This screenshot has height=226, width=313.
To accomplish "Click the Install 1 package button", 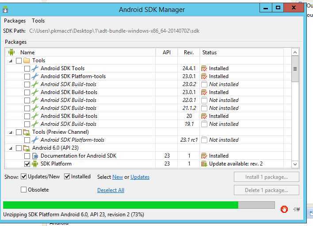I will click(x=267, y=177).
